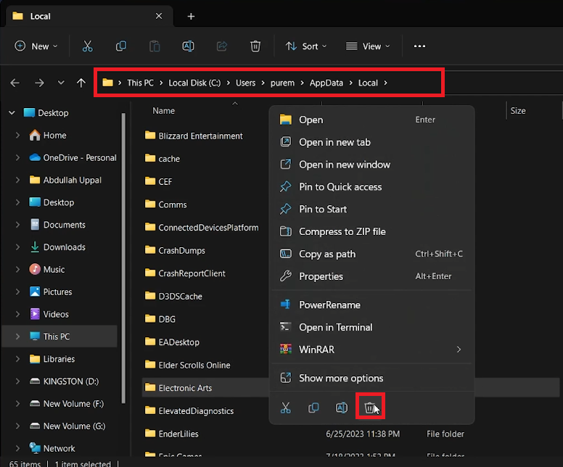The image size is (563, 467).
Task: Select the Blizzard Entertainment folder
Action: pos(200,136)
